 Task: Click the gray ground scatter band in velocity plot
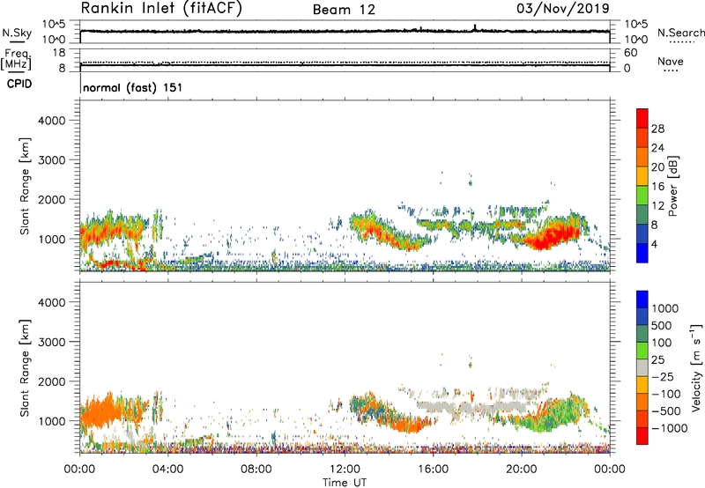[472, 409]
